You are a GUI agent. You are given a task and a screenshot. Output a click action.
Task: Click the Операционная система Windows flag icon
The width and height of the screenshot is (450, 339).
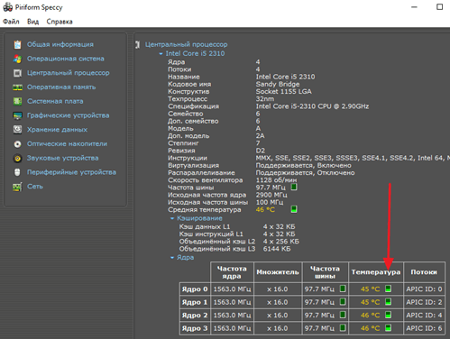coord(17,59)
